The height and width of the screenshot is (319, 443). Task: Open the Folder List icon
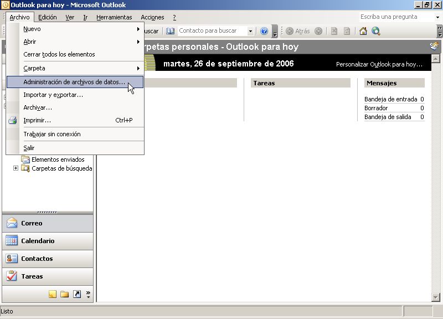tap(64, 294)
